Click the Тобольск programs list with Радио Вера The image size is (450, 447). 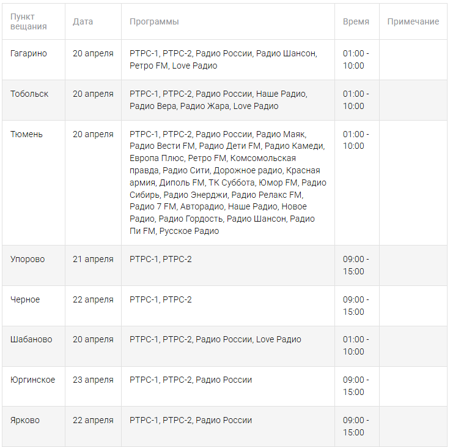218,100
